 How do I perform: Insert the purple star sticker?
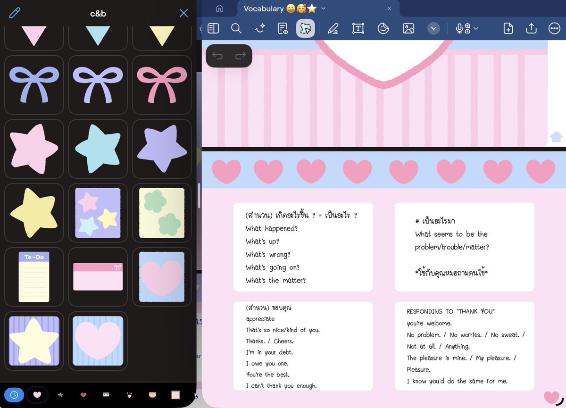(x=162, y=149)
